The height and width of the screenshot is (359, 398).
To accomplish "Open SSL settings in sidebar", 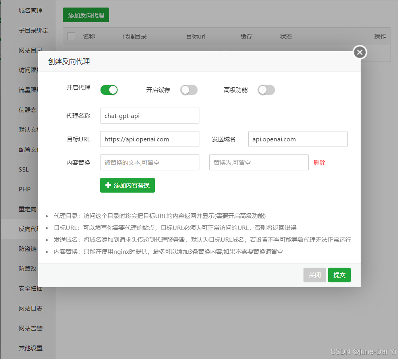I will (23, 170).
